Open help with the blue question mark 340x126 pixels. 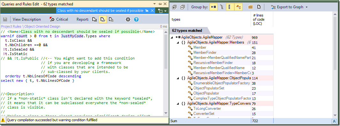tap(136, 19)
